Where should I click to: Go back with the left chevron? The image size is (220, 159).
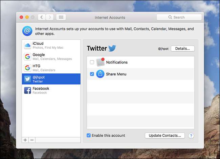[42, 17]
